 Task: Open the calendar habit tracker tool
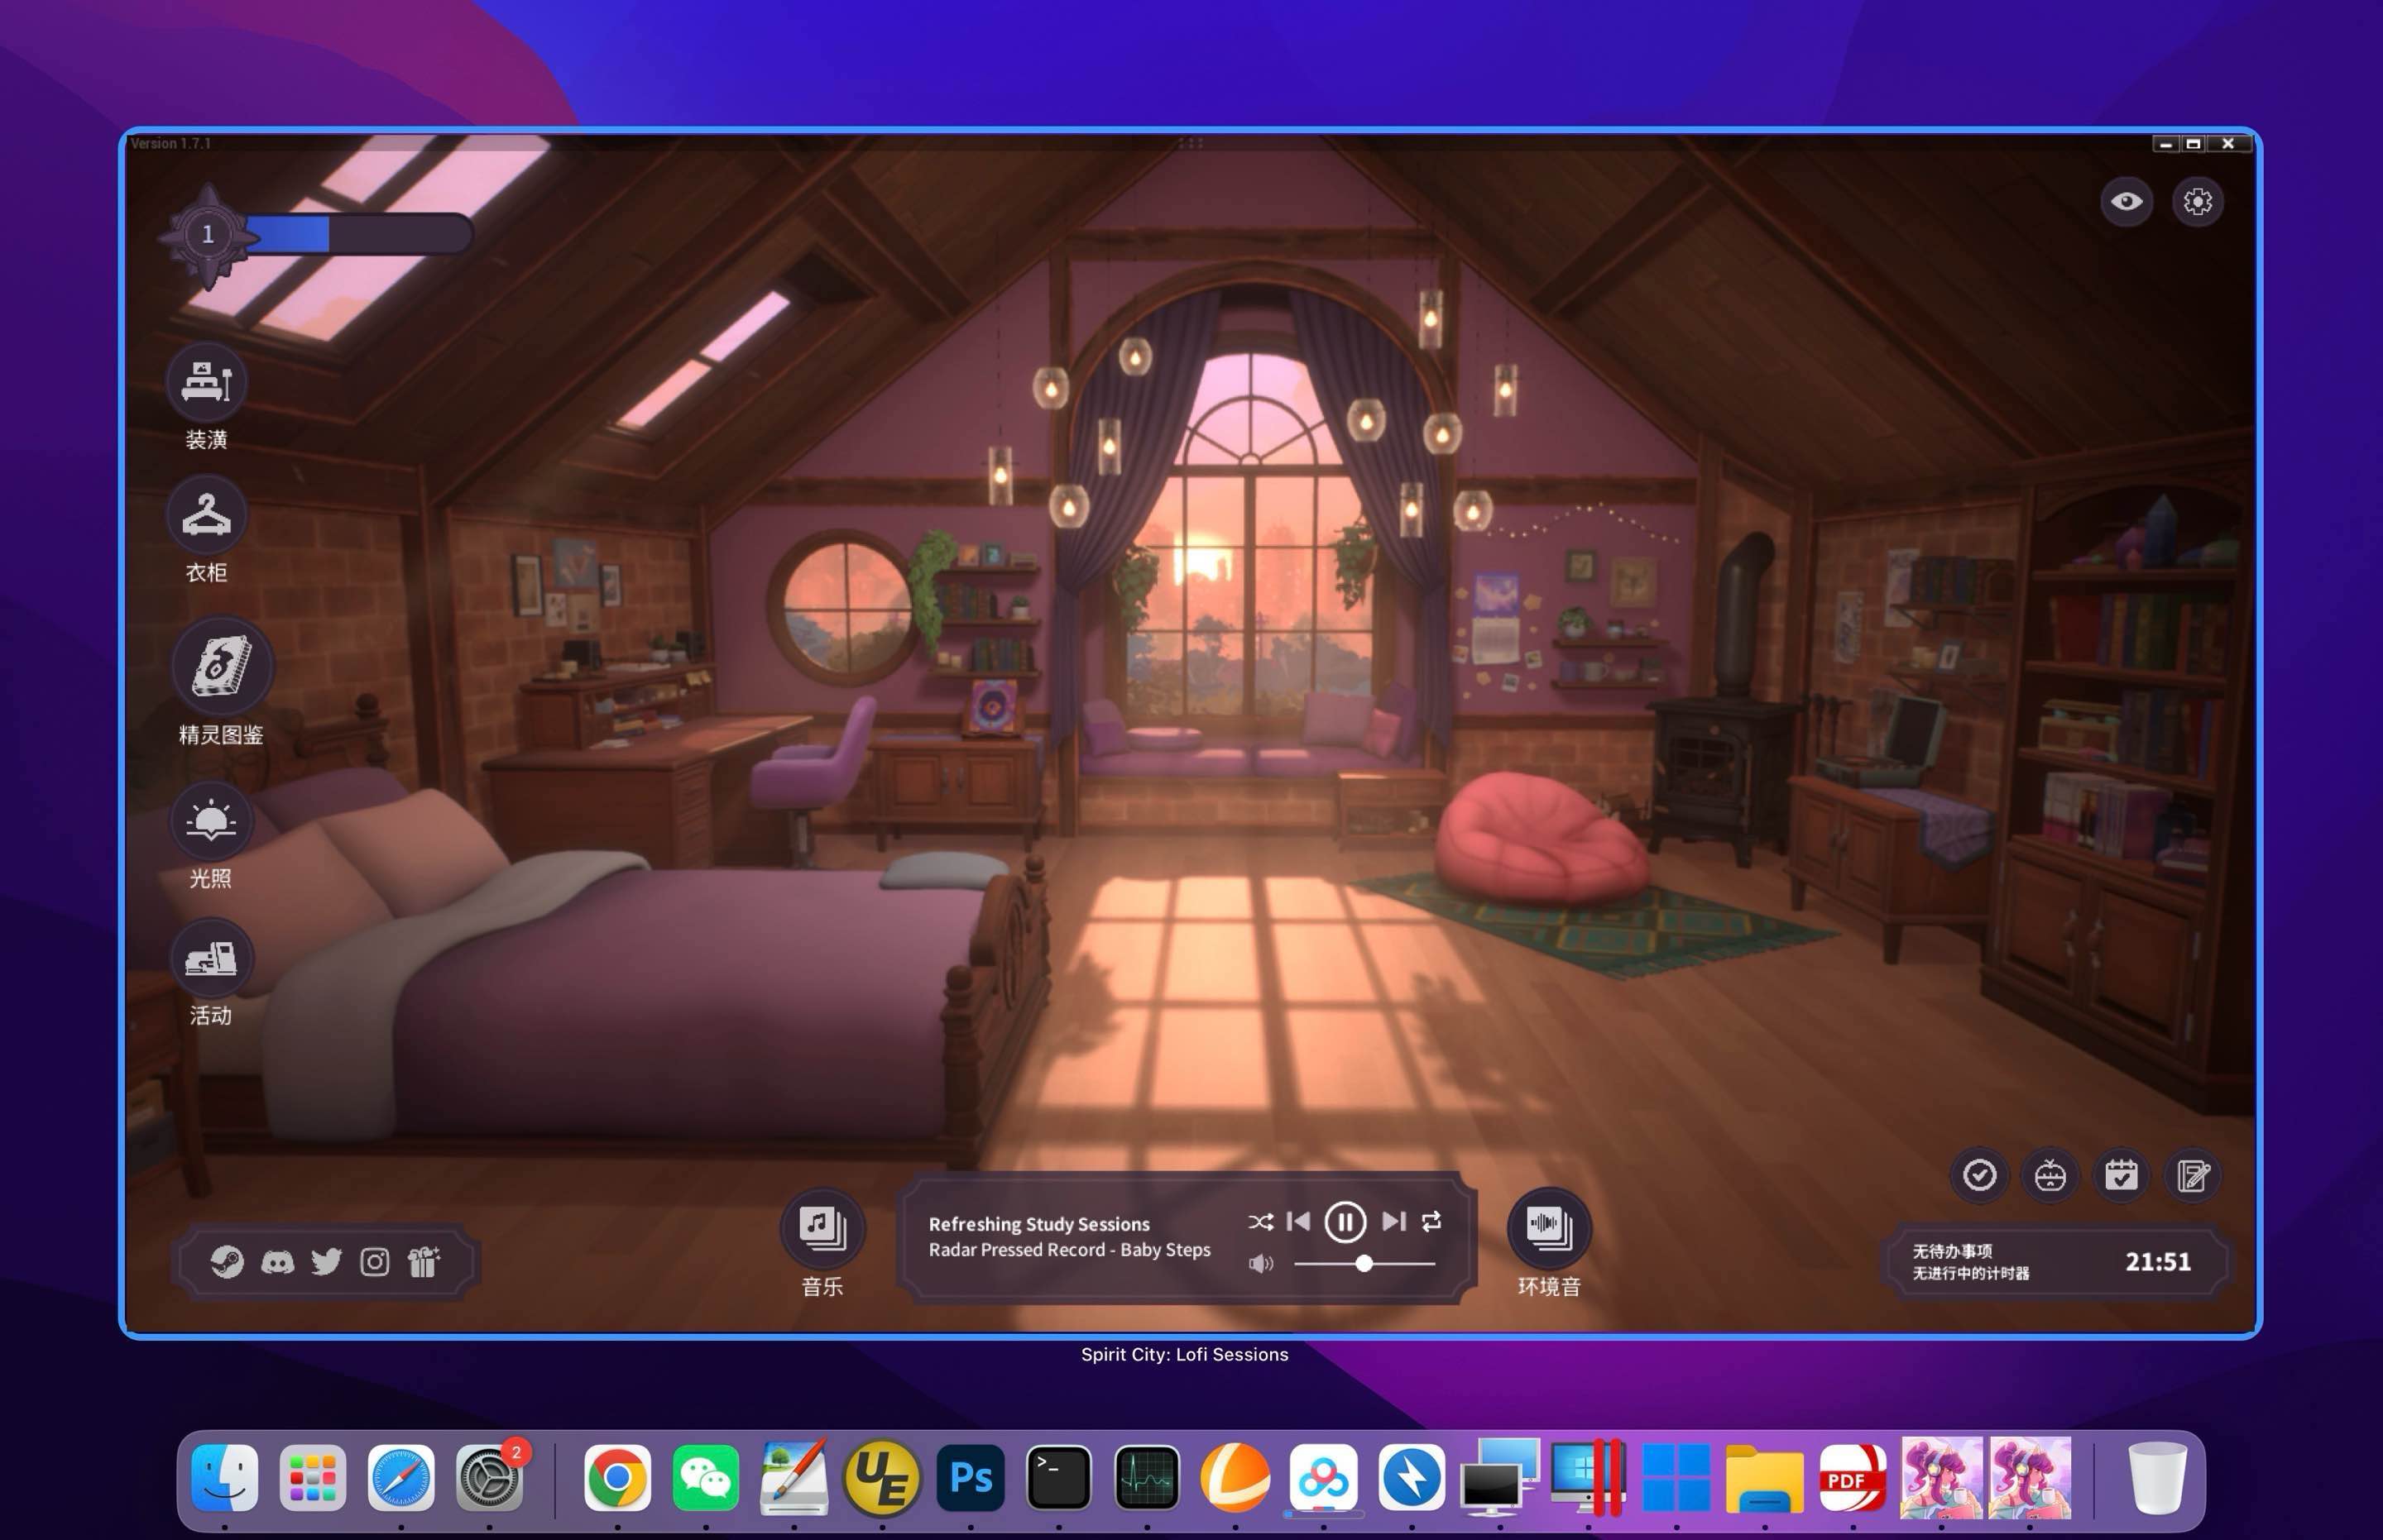(x=2121, y=1175)
